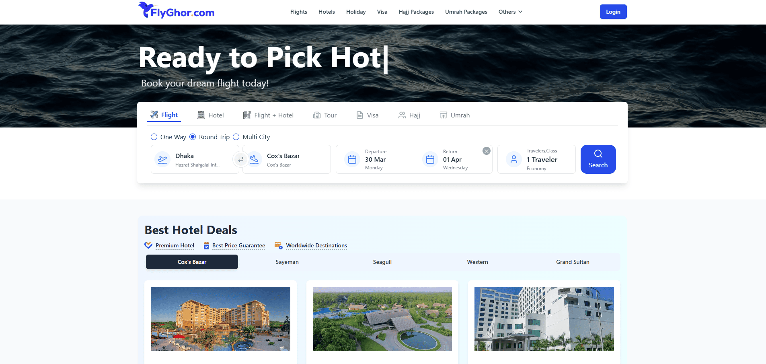This screenshot has height=364, width=766.
Task: Open the first hotel image thumbnail
Action: click(x=220, y=319)
